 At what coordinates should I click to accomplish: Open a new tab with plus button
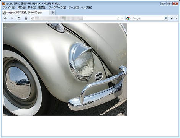tap(52, 13)
